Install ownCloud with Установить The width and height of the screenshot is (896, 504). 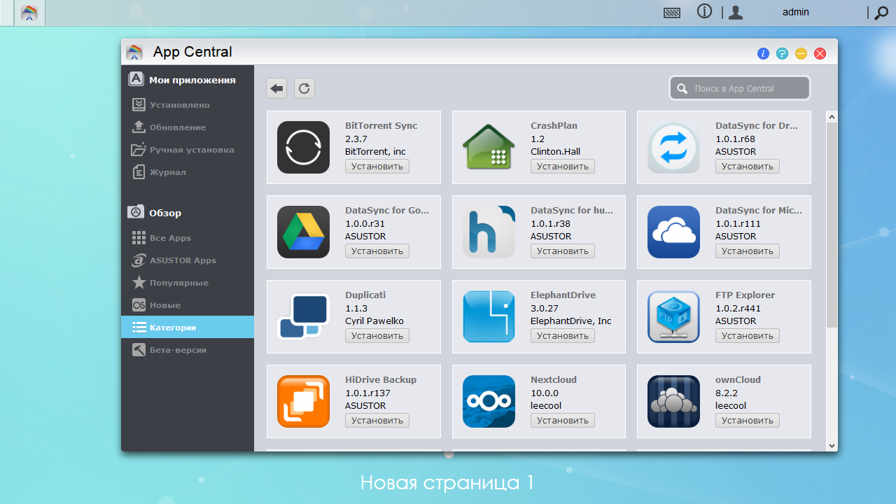click(748, 421)
